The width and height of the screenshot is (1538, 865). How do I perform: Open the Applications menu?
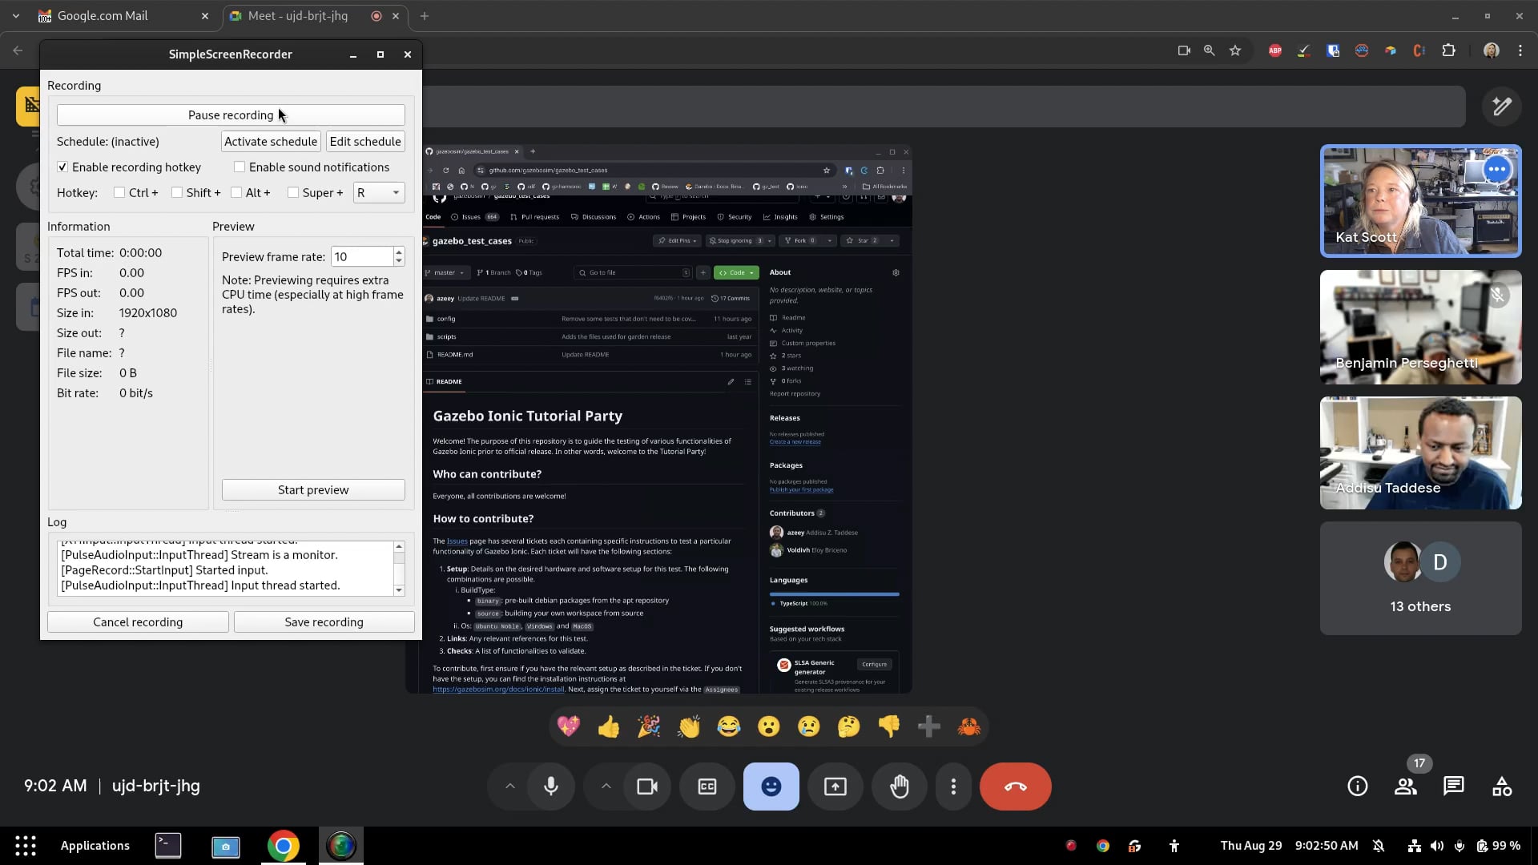pos(95,846)
